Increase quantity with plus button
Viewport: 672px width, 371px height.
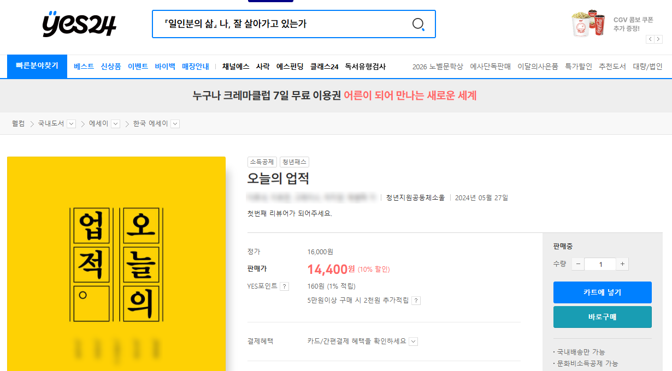click(622, 264)
